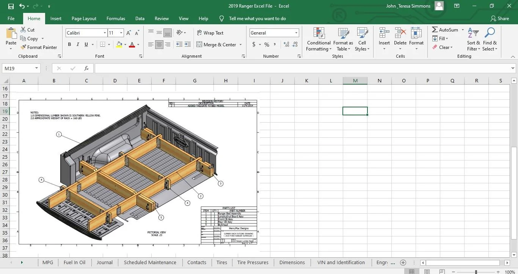This screenshot has width=518, height=274.
Task: Open Font settings dialog launcher
Action: (141, 56)
